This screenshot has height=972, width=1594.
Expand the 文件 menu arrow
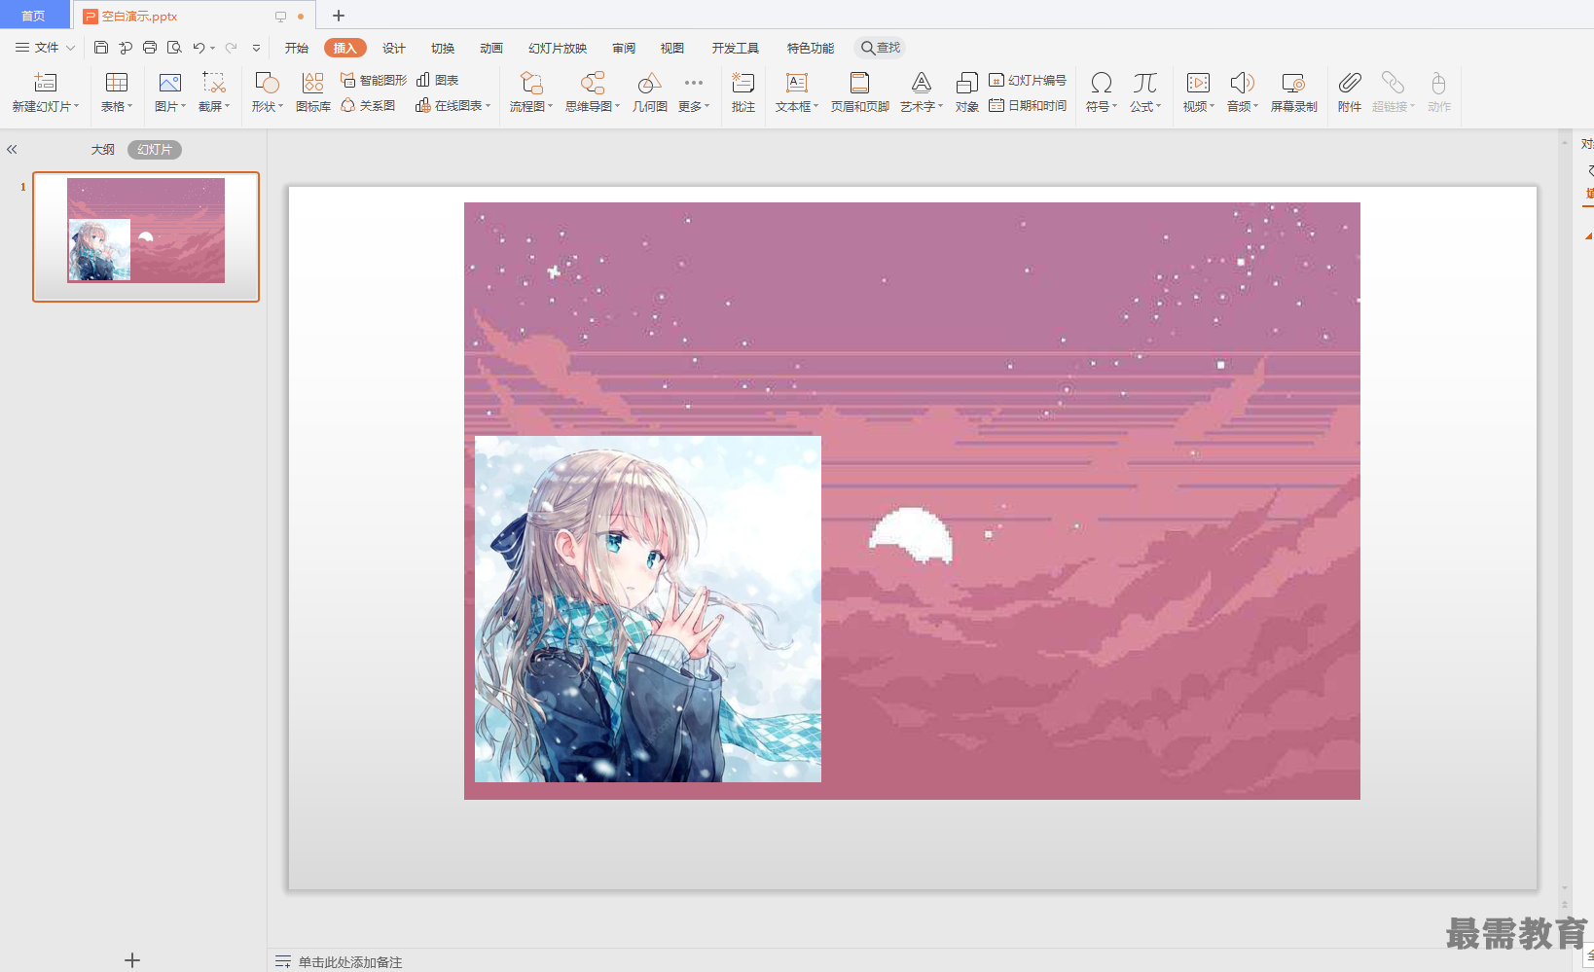point(70,48)
